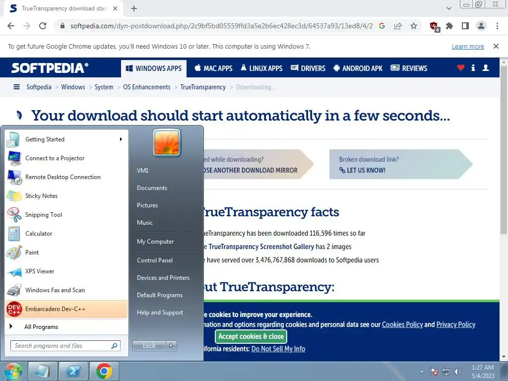508x381 pixels.
Task: Open Remote Desktop Connection
Action: click(66, 177)
